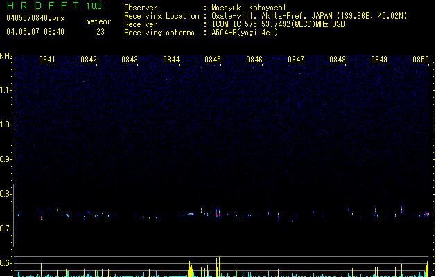Click the HROFFT 1.0.0 title text
436x277 pixels.
(55, 6)
